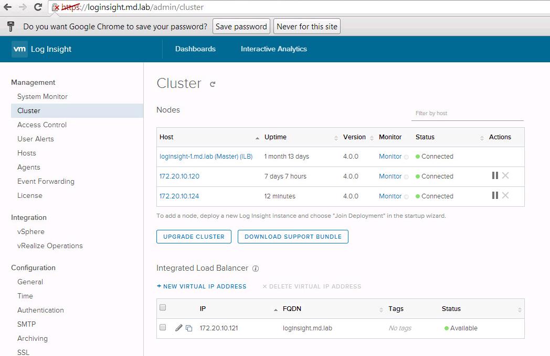Screen dimensions: 550x356
Task: Tick the checkbox for the 172.20.10.121 row
Action: click(163, 328)
